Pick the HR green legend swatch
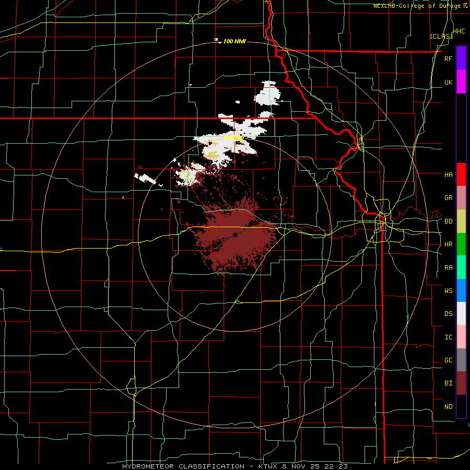 click(461, 244)
